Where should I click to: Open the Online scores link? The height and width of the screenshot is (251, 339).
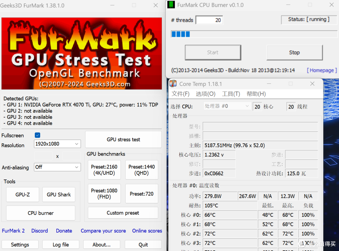click(147, 231)
